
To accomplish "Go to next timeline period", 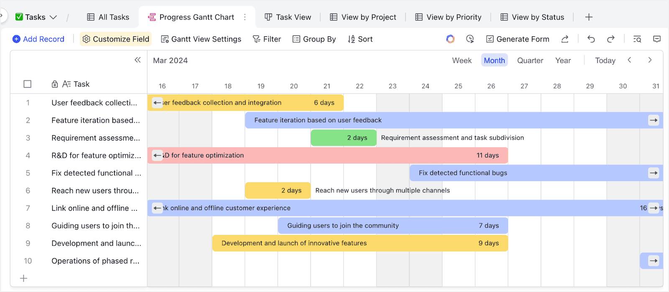I will point(650,60).
